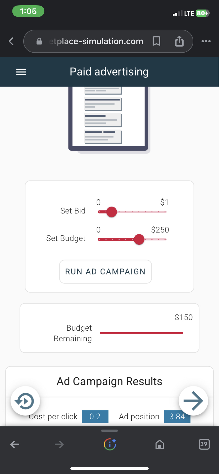Tap the Cost per click value 0.2

(95, 416)
